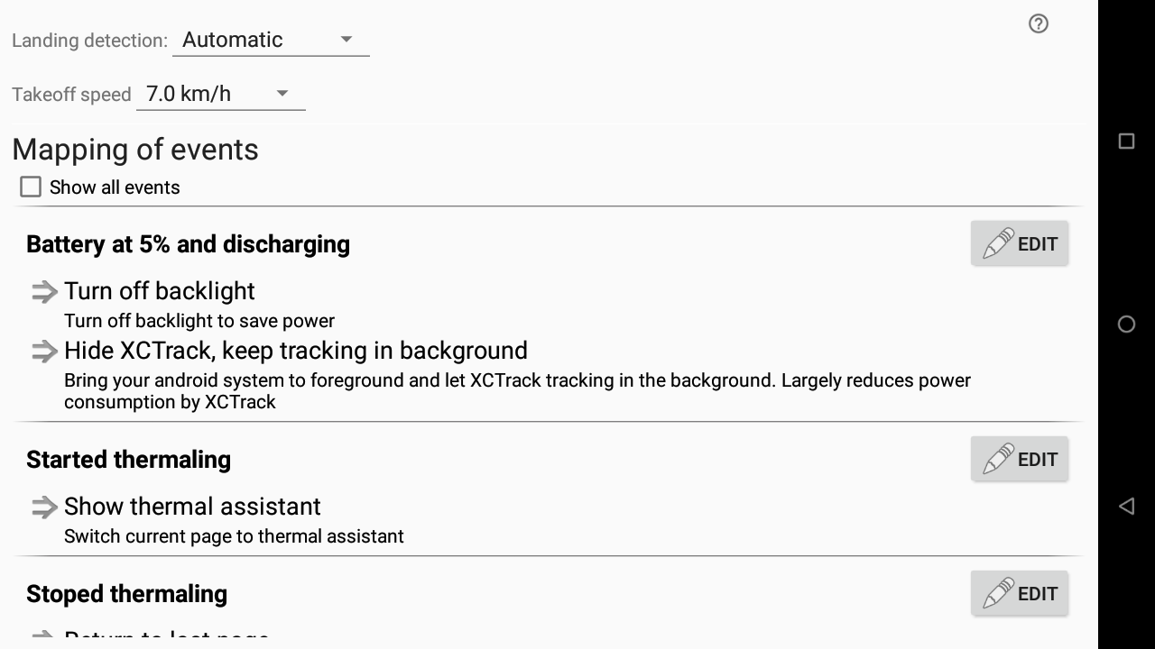Click the Landing detection dropdown arrow
Viewport: 1155px width, 649px height.
pyautogui.click(x=346, y=40)
